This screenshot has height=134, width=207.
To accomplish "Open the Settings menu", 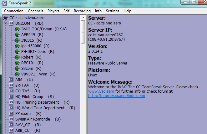I will click(113, 11).
